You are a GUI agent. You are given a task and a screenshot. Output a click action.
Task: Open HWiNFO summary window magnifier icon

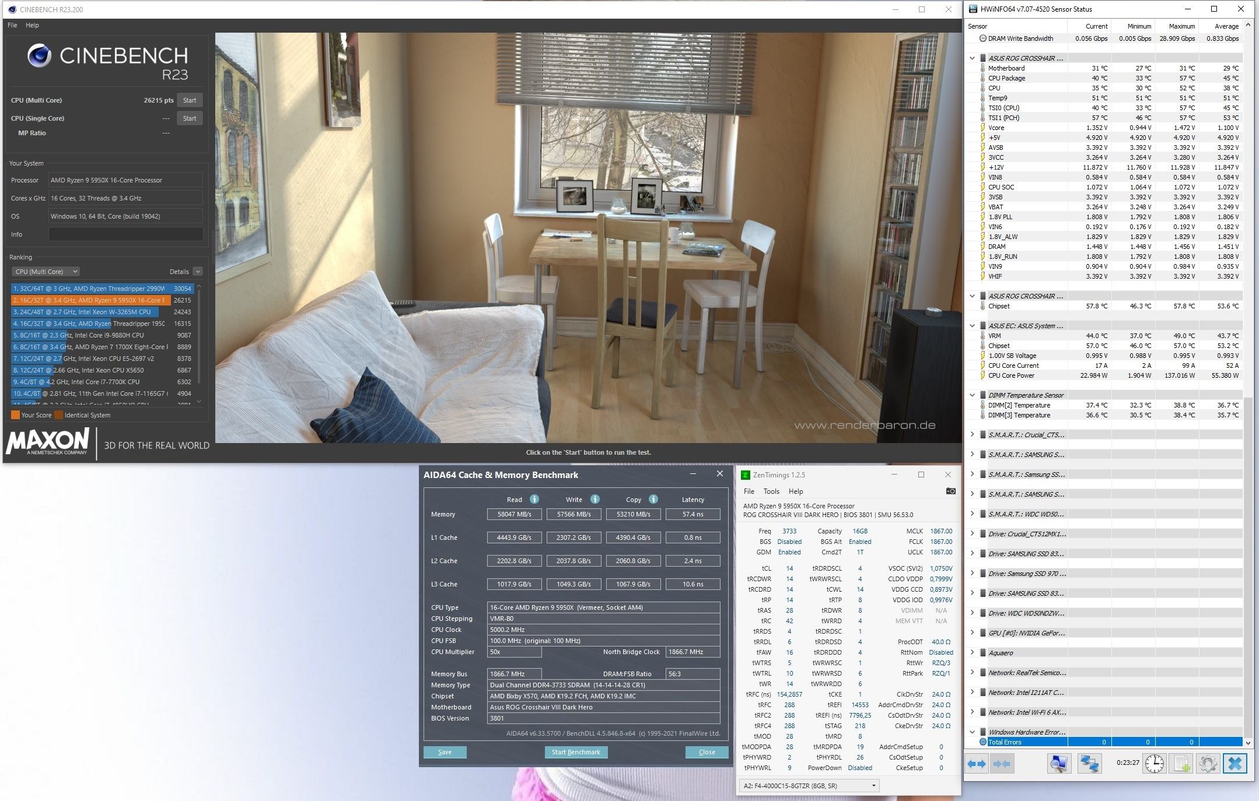pos(1059,764)
